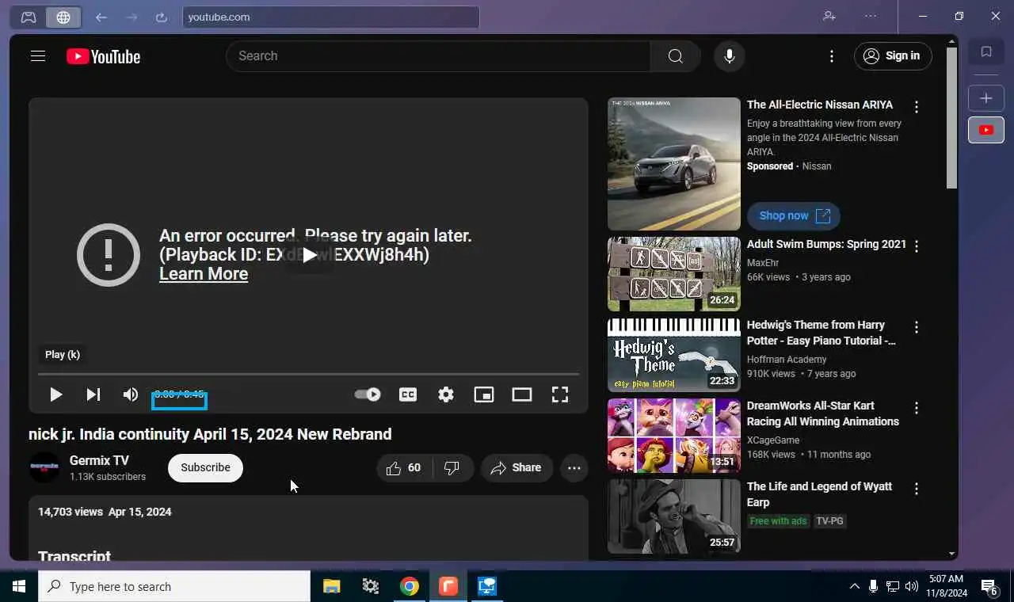
Task: Enter full screen mode
Action: click(x=560, y=394)
